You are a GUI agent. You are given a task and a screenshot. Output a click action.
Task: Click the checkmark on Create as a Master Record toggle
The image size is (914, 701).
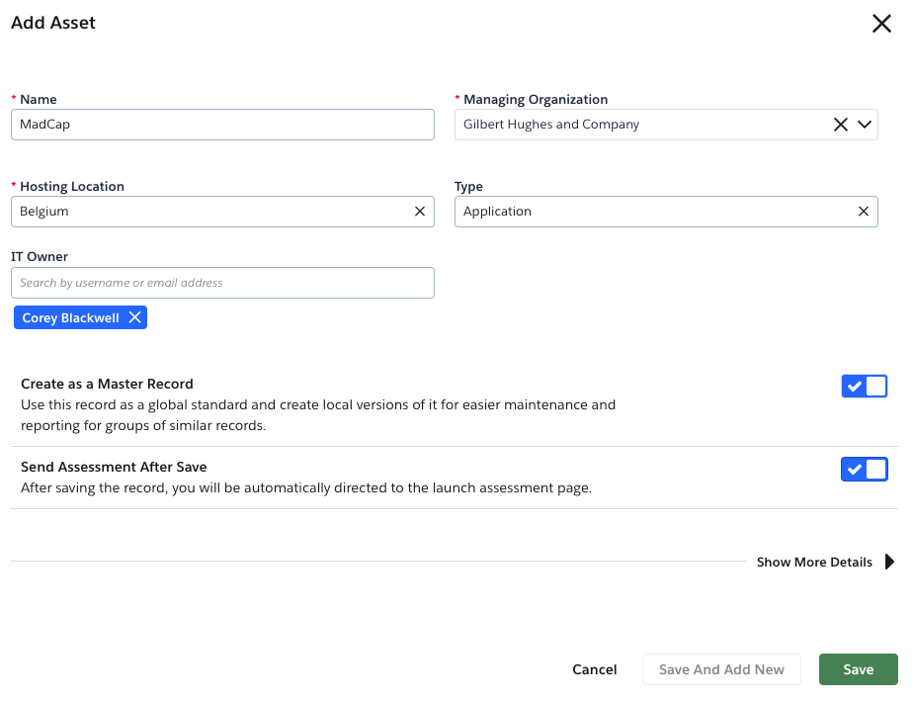click(x=855, y=386)
